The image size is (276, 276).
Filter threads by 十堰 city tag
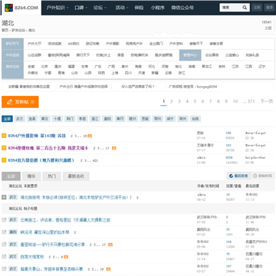57,119
